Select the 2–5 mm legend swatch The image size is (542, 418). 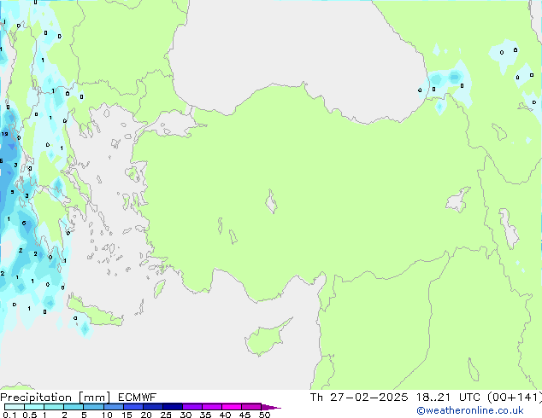click(74, 407)
